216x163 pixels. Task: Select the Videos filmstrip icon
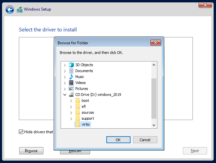click(x=71, y=83)
